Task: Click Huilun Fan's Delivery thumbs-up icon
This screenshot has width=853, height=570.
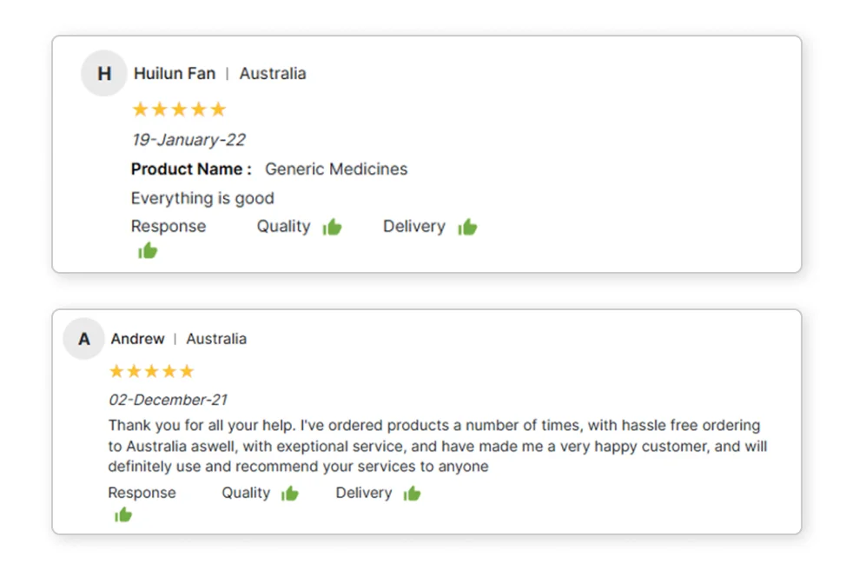Action: click(x=467, y=228)
